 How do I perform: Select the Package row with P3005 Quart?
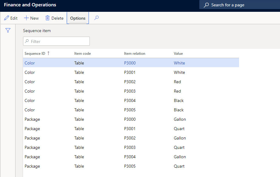(131, 166)
